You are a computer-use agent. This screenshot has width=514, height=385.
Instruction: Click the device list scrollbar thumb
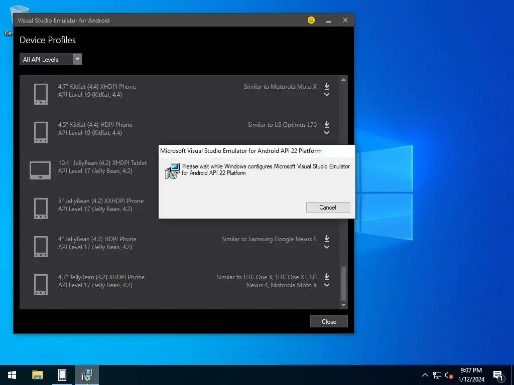(x=343, y=284)
